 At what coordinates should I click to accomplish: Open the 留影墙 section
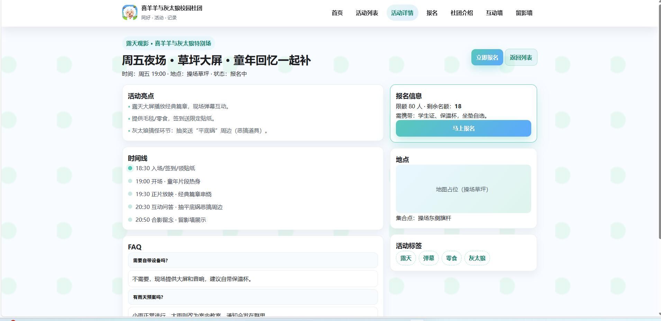[x=524, y=13]
